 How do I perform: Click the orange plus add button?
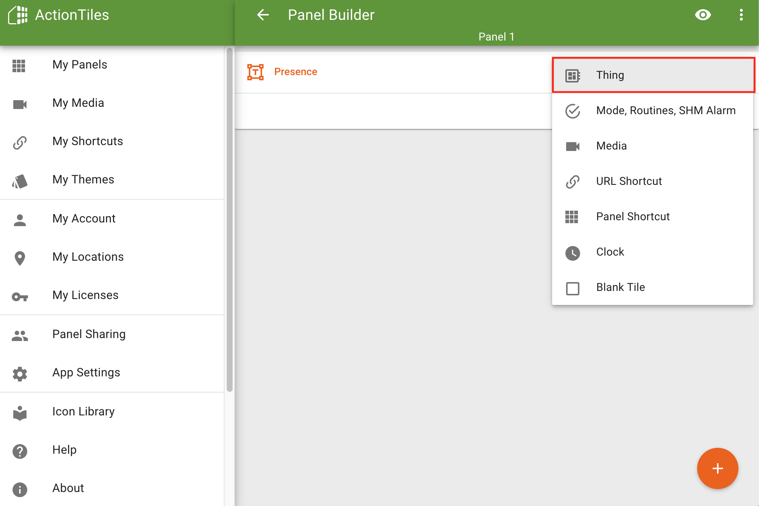(717, 468)
